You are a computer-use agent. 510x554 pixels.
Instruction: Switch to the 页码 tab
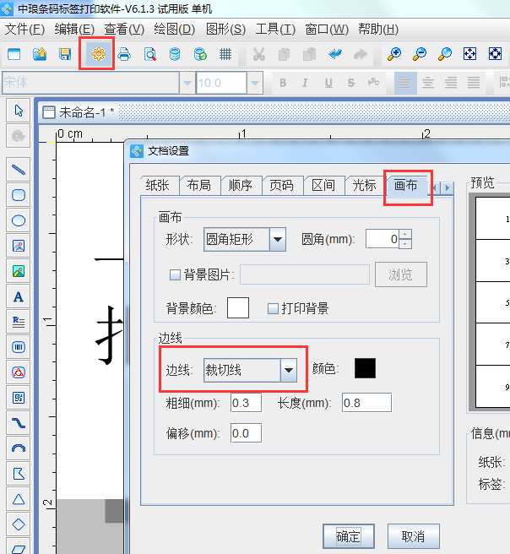[282, 185]
